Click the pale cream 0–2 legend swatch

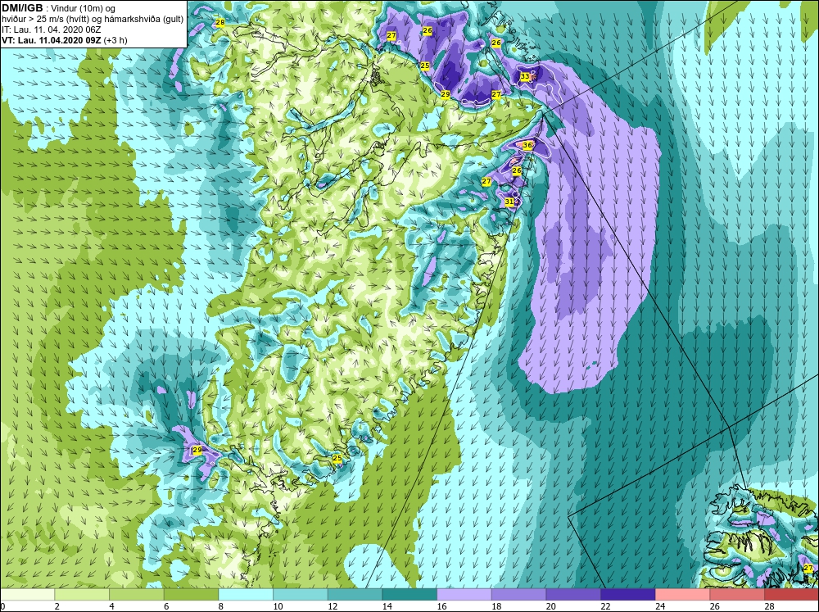coord(27,594)
